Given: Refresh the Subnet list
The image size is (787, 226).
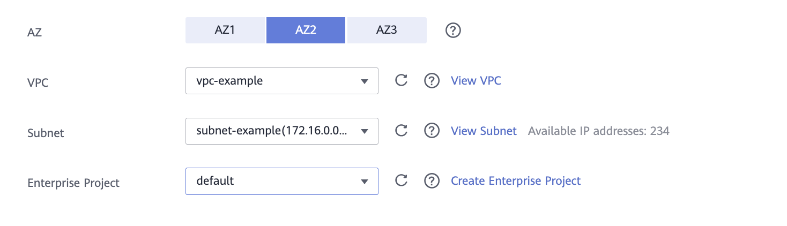Looking at the screenshot, I should click(x=401, y=131).
